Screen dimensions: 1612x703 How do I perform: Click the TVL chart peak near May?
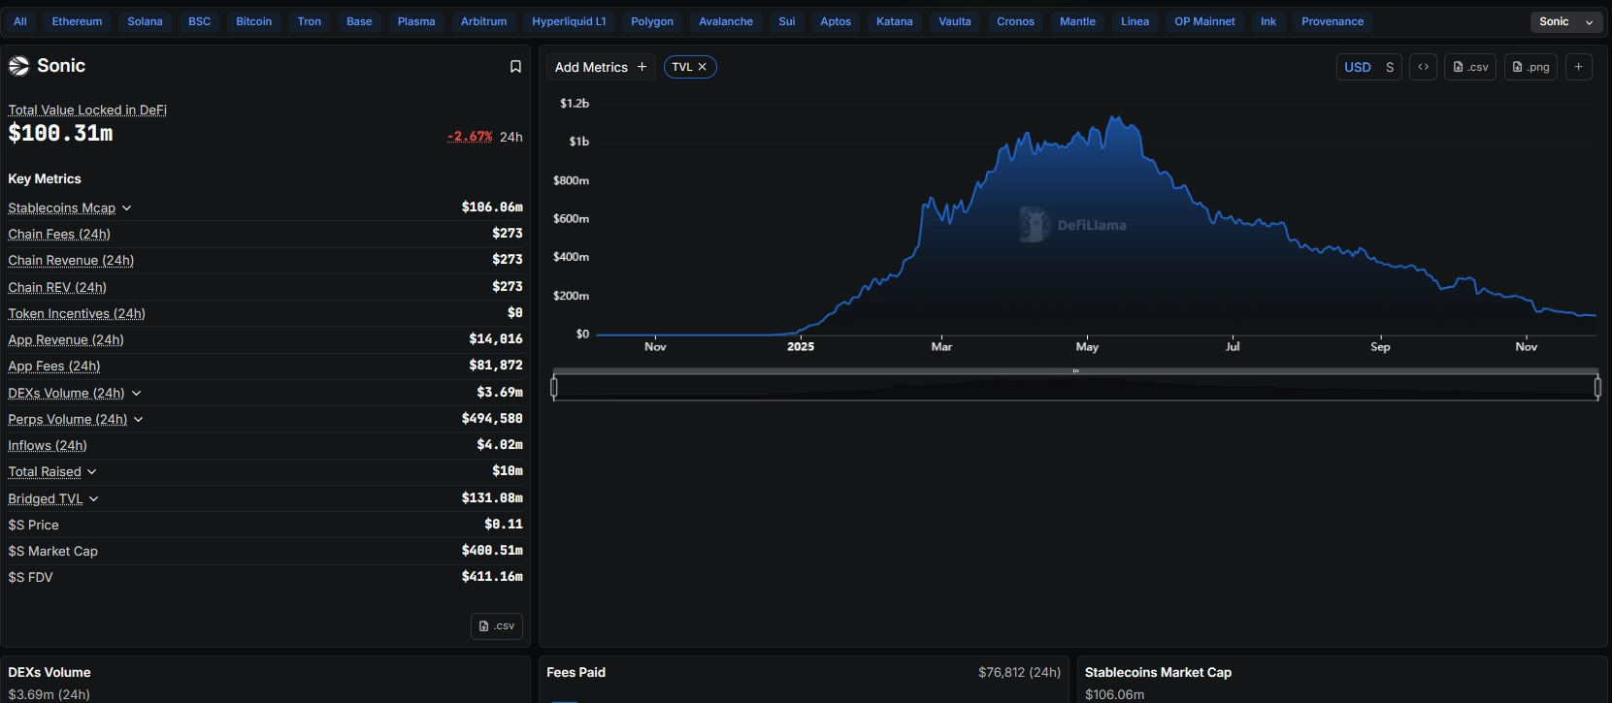click(1116, 118)
